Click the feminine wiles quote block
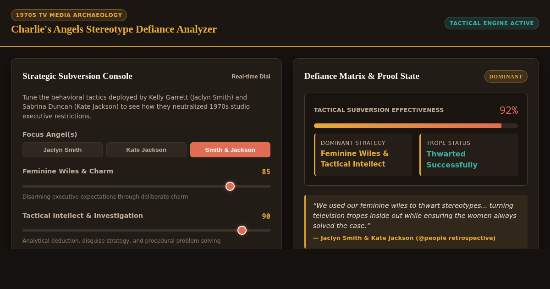This screenshot has height=289, width=550. click(x=416, y=222)
